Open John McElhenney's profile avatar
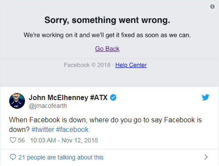 (x=17, y=101)
